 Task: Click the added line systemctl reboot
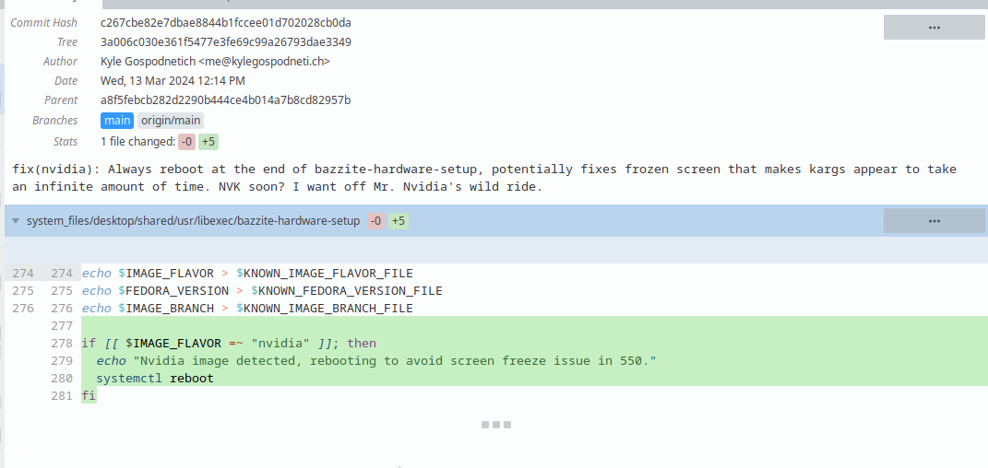(155, 378)
